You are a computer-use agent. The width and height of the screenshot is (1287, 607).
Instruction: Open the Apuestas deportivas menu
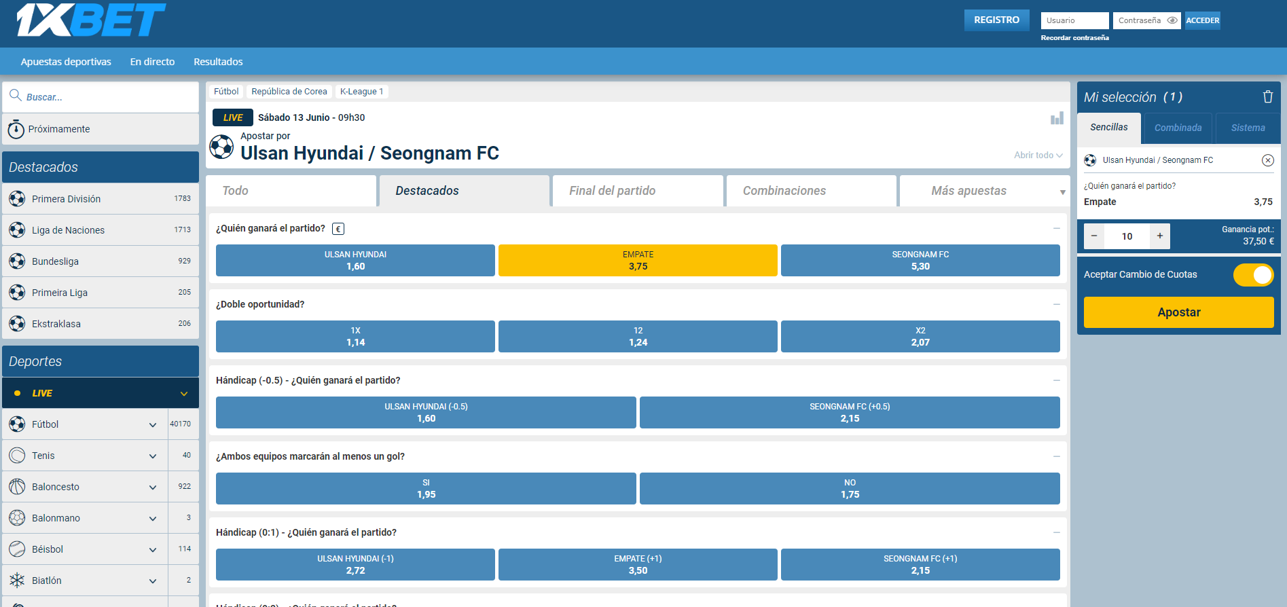coord(66,62)
